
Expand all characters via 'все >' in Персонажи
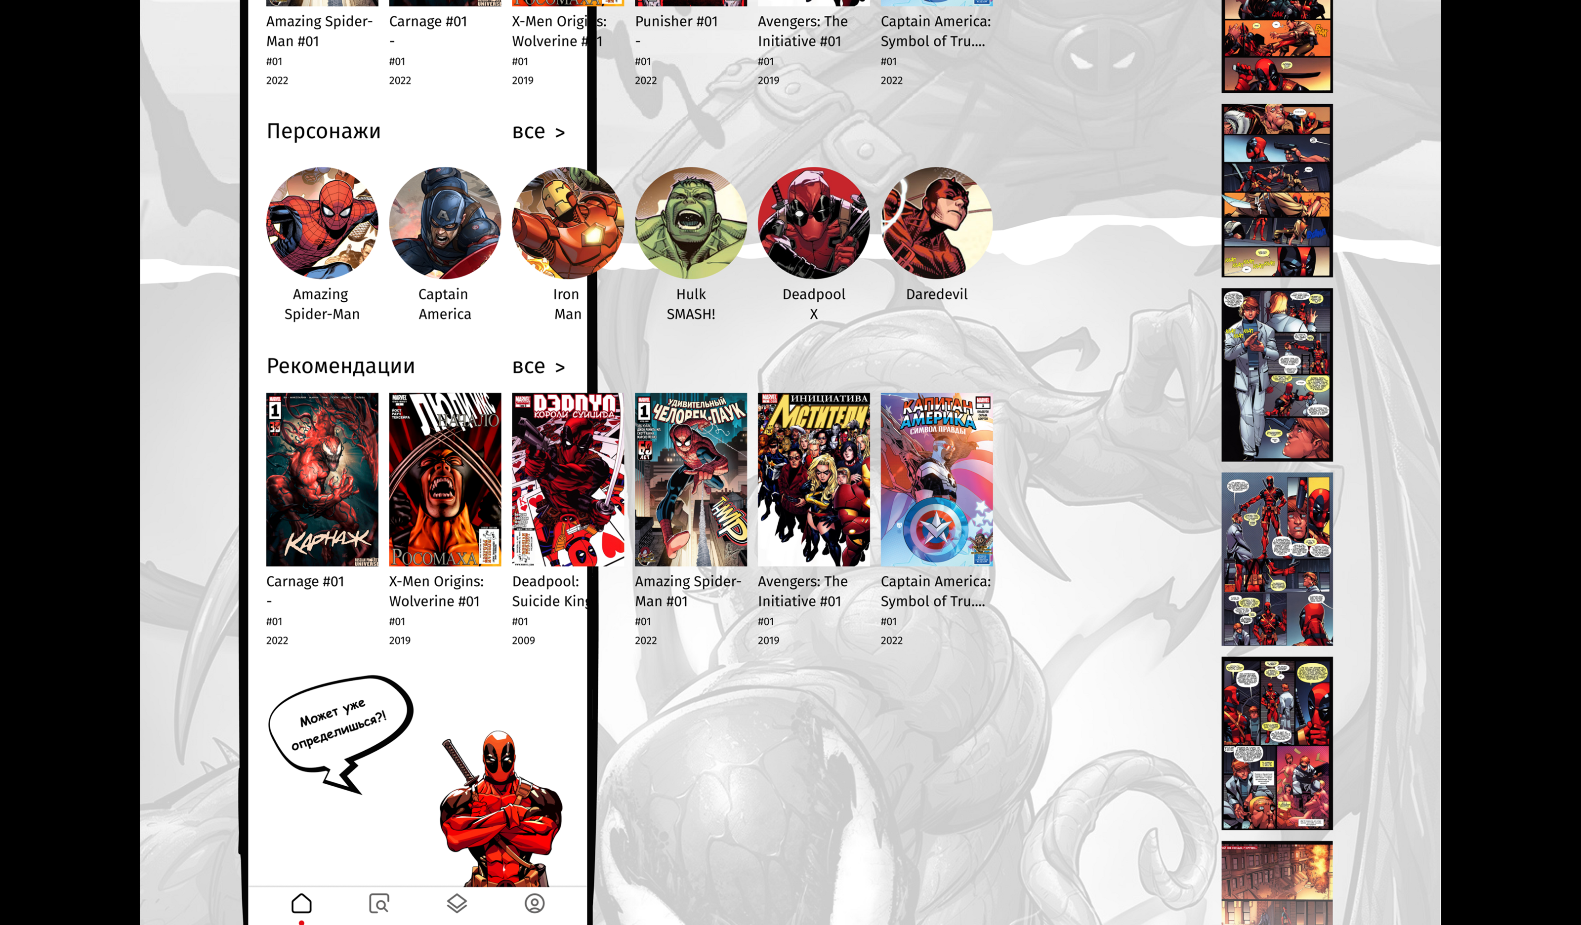pyautogui.click(x=539, y=132)
